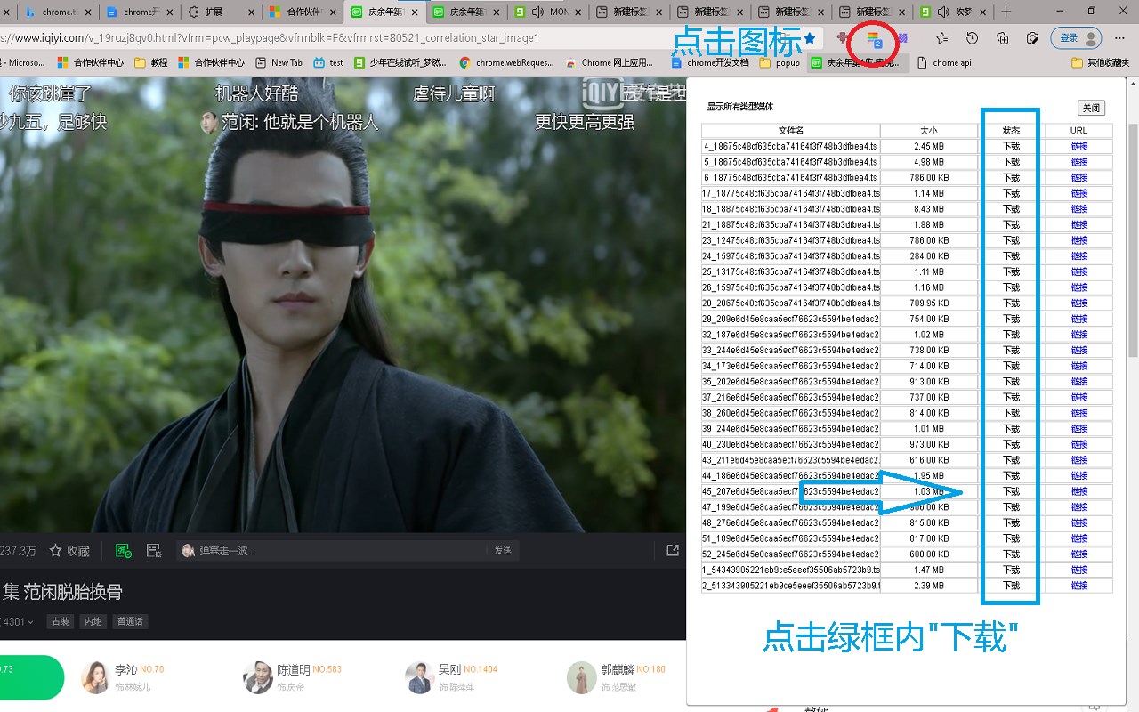Click the 普通话 tag
This screenshot has height=712, width=1139.
tap(130, 621)
